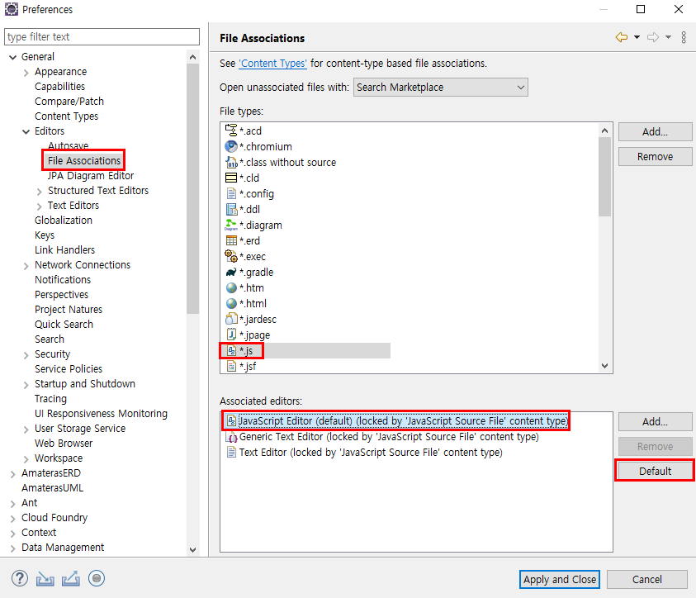Open the Compare/Patch preference page
This screenshot has height=598, width=696.
pyautogui.click(x=69, y=102)
